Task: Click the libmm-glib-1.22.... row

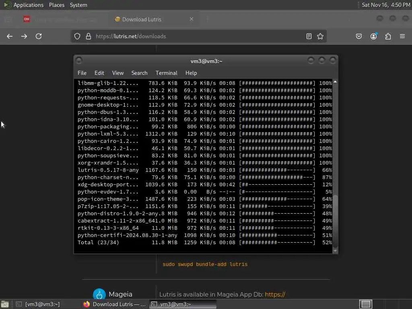Action: 205,83
